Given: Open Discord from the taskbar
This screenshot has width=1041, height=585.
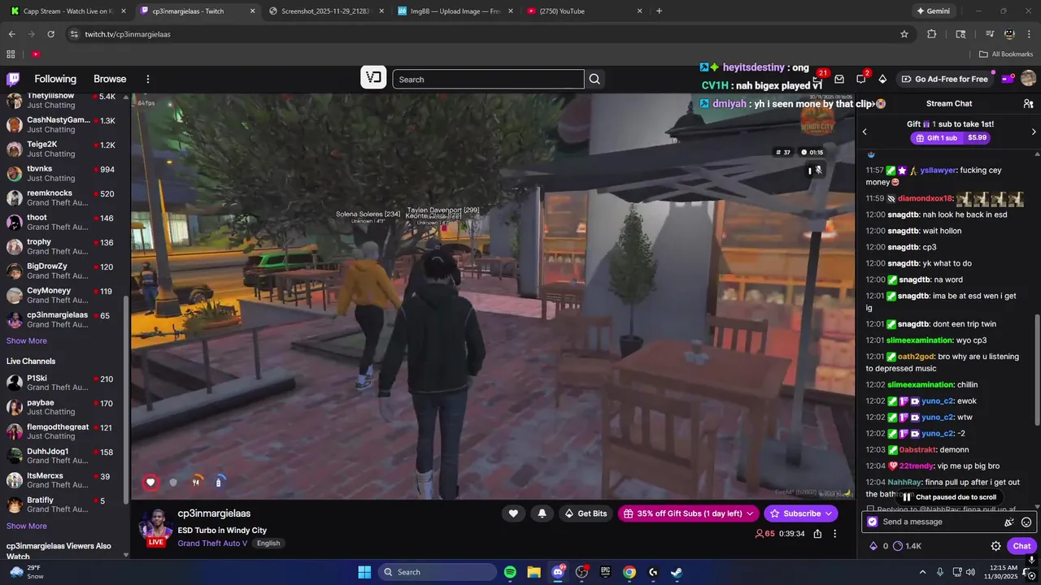Looking at the screenshot, I should click(558, 572).
